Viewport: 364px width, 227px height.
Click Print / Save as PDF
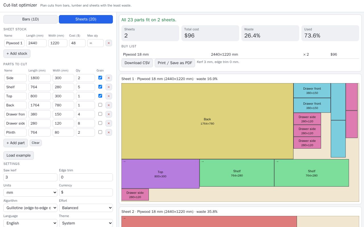click(175, 63)
